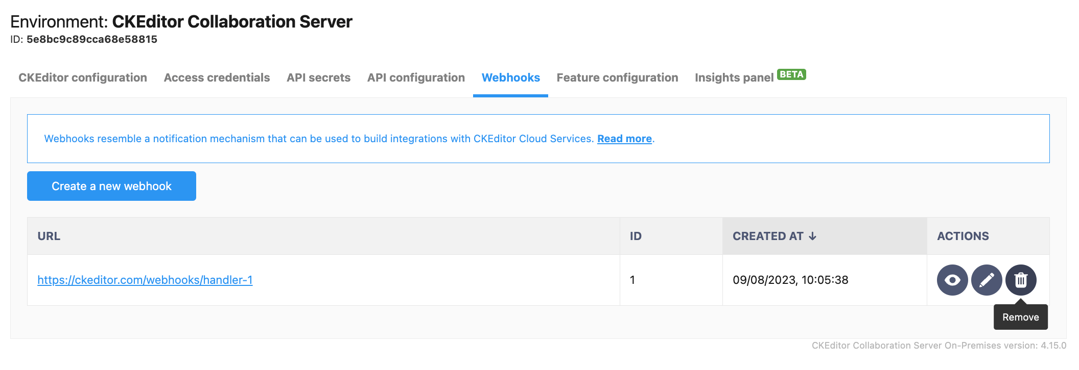Select the API configuration tab

[416, 77]
